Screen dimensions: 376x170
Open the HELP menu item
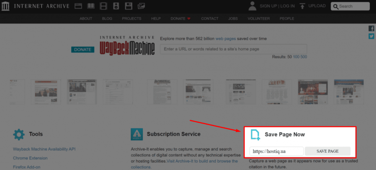[x=156, y=18]
